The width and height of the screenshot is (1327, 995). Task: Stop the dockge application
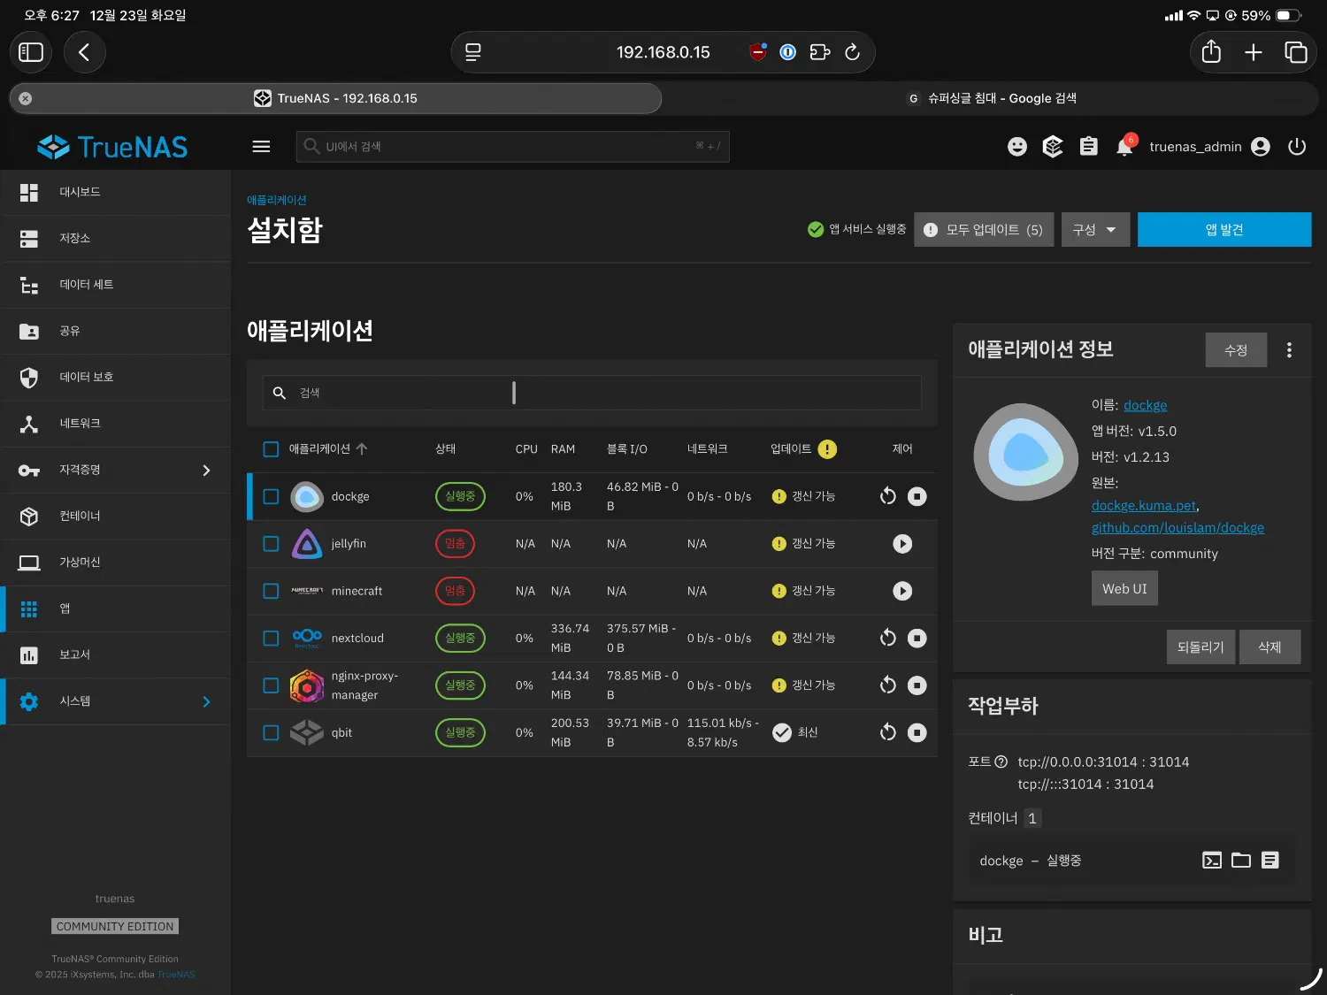coord(917,497)
